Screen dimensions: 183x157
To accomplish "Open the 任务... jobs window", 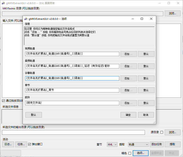I will point(21,144).
